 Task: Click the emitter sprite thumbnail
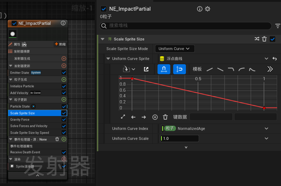pos(12,34)
